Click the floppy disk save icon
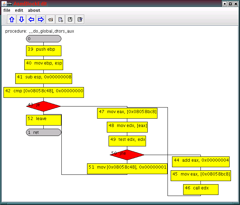Screen dimensions: 240x205 [70, 19]
